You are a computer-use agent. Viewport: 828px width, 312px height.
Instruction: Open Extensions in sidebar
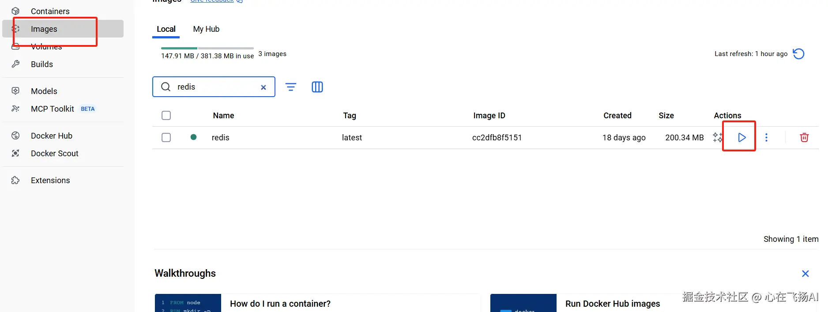[x=63, y=180]
